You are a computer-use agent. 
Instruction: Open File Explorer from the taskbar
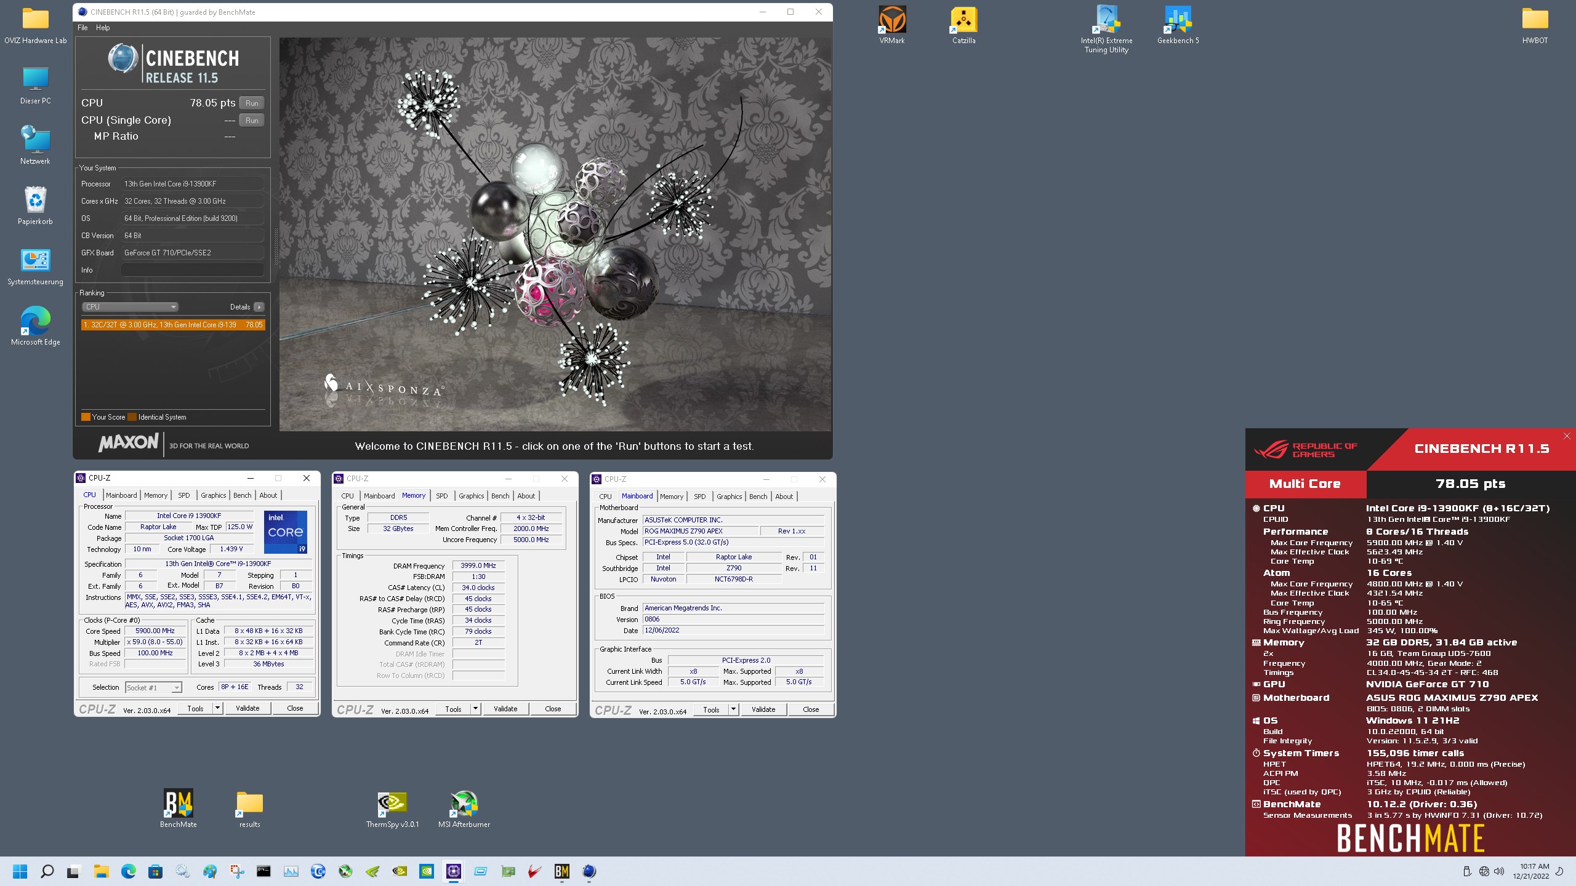tap(101, 871)
